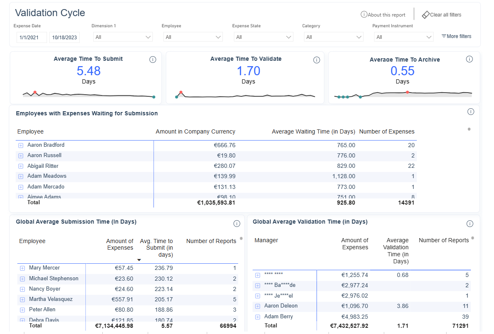Select the €1,035,593.81 total amount
Image resolution: width=494 pixels, height=334 pixels.
click(x=216, y=203)
